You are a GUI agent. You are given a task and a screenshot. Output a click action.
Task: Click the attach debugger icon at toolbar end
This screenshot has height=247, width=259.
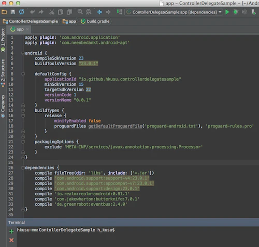253,12
